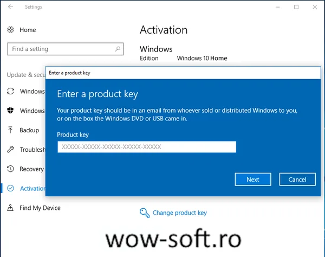This screenshot has height=257, width=325.
Task: Click the Home gear icon
Action: tap(10, 30)
